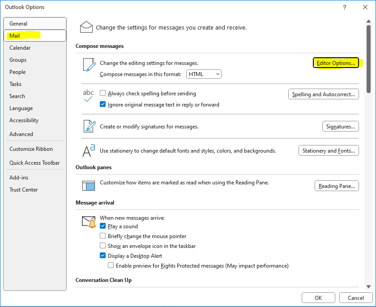
Task: Click the page-and-pencil editing settings icon
Action: tap(90, 65)
